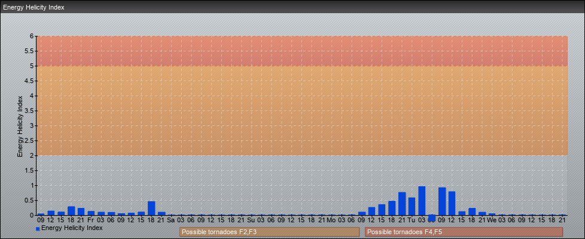The height and width of the screenshot is (239, 585).
Task: Click the blue Energy Helicity Index legend marker
Action: pyautogui.click(x=38, y=229)
